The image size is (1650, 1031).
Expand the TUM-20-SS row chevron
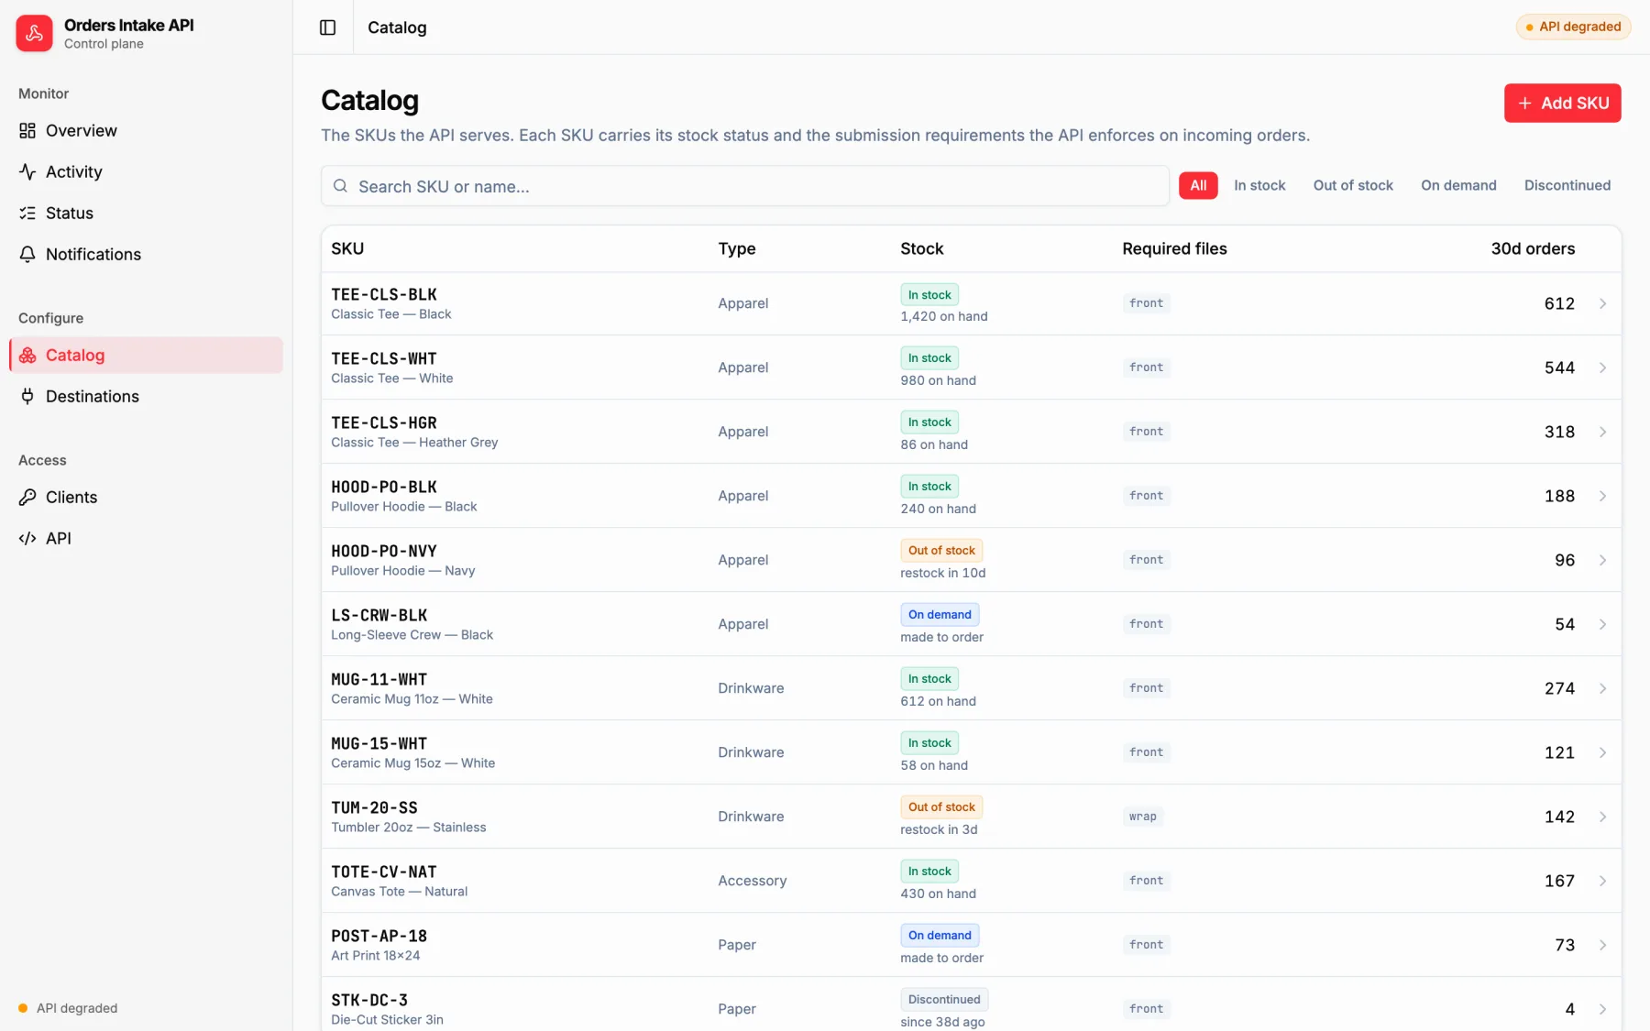(x=1602, y=817)
